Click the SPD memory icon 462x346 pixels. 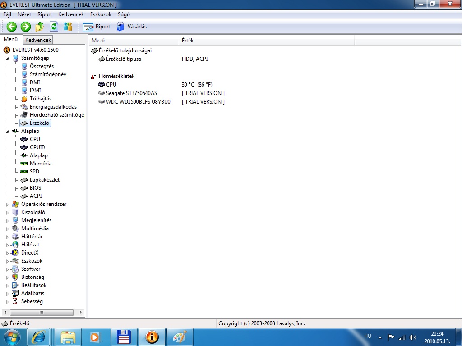(24, 172)
